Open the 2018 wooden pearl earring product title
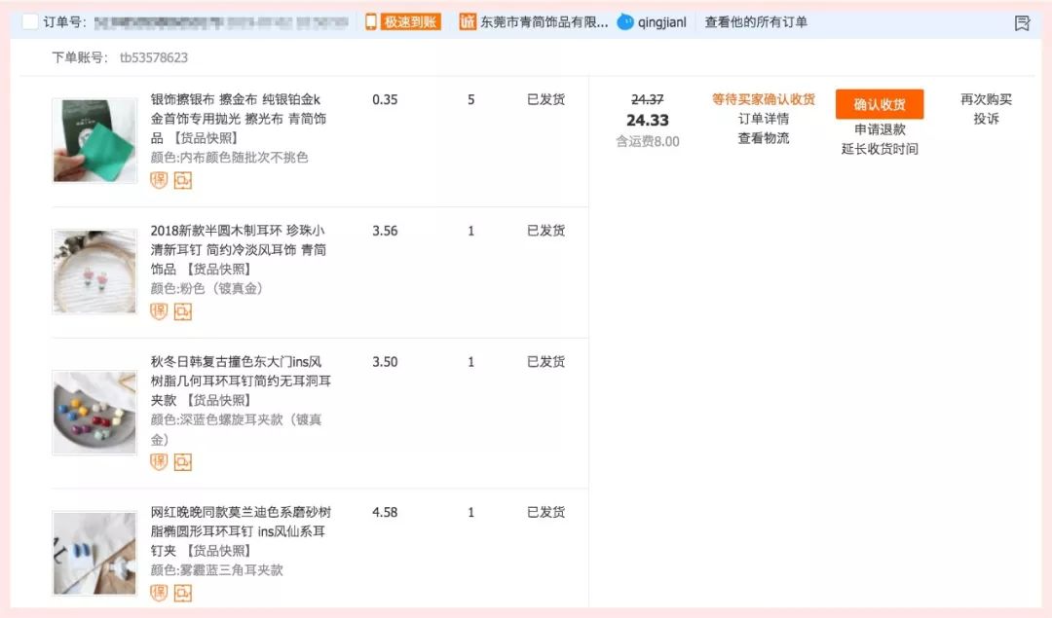Viewport: 1052px width, 618px height. pos(239,251)
